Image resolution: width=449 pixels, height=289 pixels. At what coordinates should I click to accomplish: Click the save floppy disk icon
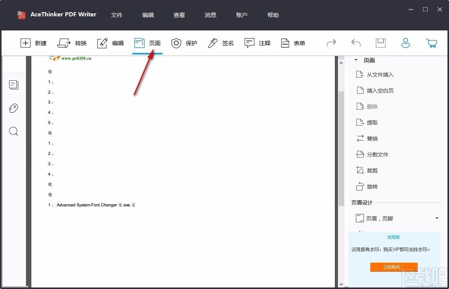coord(381,43)
